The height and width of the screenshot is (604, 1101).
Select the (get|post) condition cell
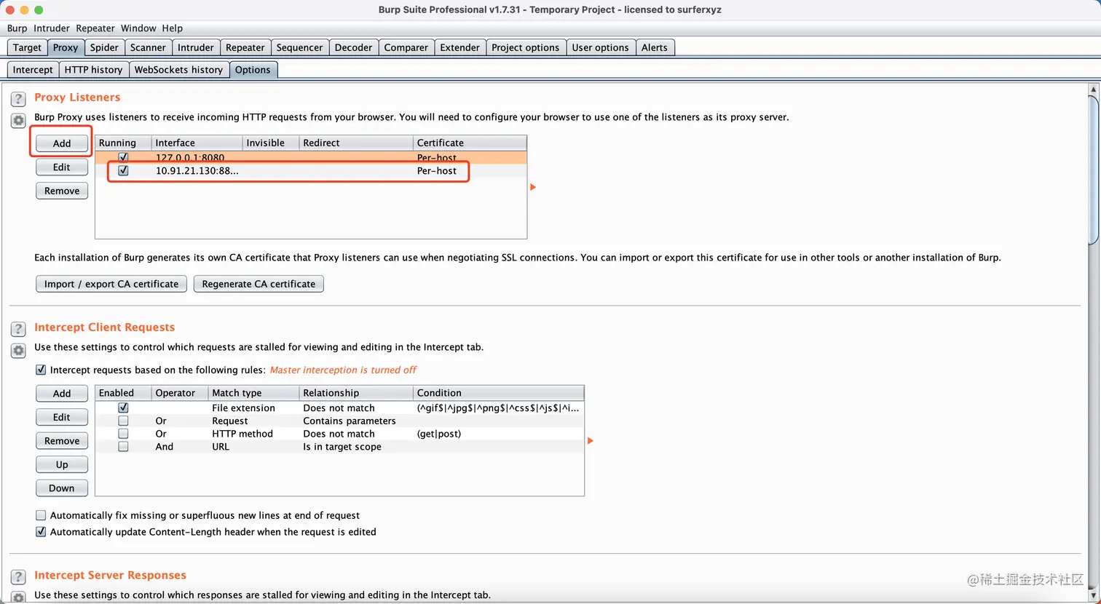(x=498, y=434)
